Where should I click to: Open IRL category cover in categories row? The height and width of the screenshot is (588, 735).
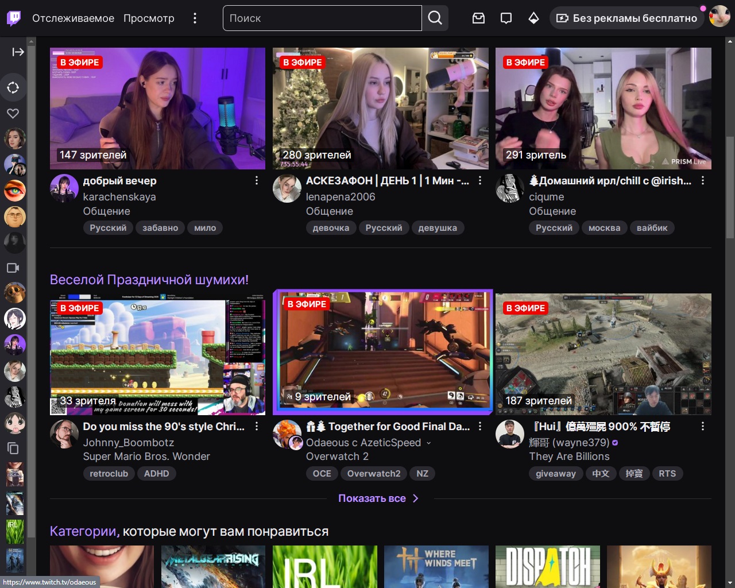(324, 567)
